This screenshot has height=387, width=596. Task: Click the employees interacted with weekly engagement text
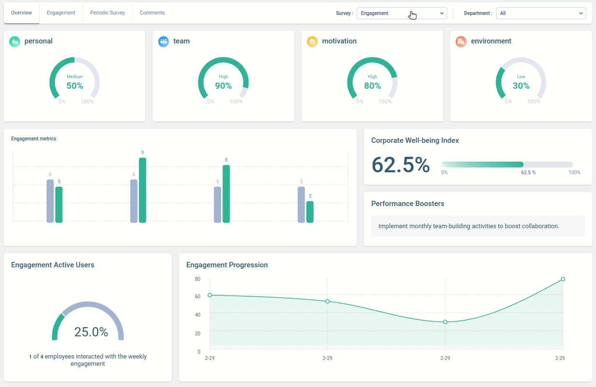point(88,360)
